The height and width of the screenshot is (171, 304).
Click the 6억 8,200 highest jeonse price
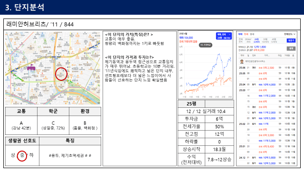pos(259,50)
